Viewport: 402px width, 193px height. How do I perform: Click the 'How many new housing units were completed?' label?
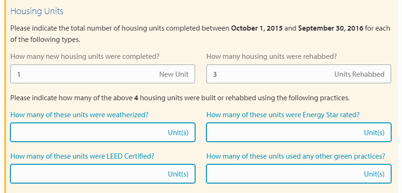pos(85,56)
